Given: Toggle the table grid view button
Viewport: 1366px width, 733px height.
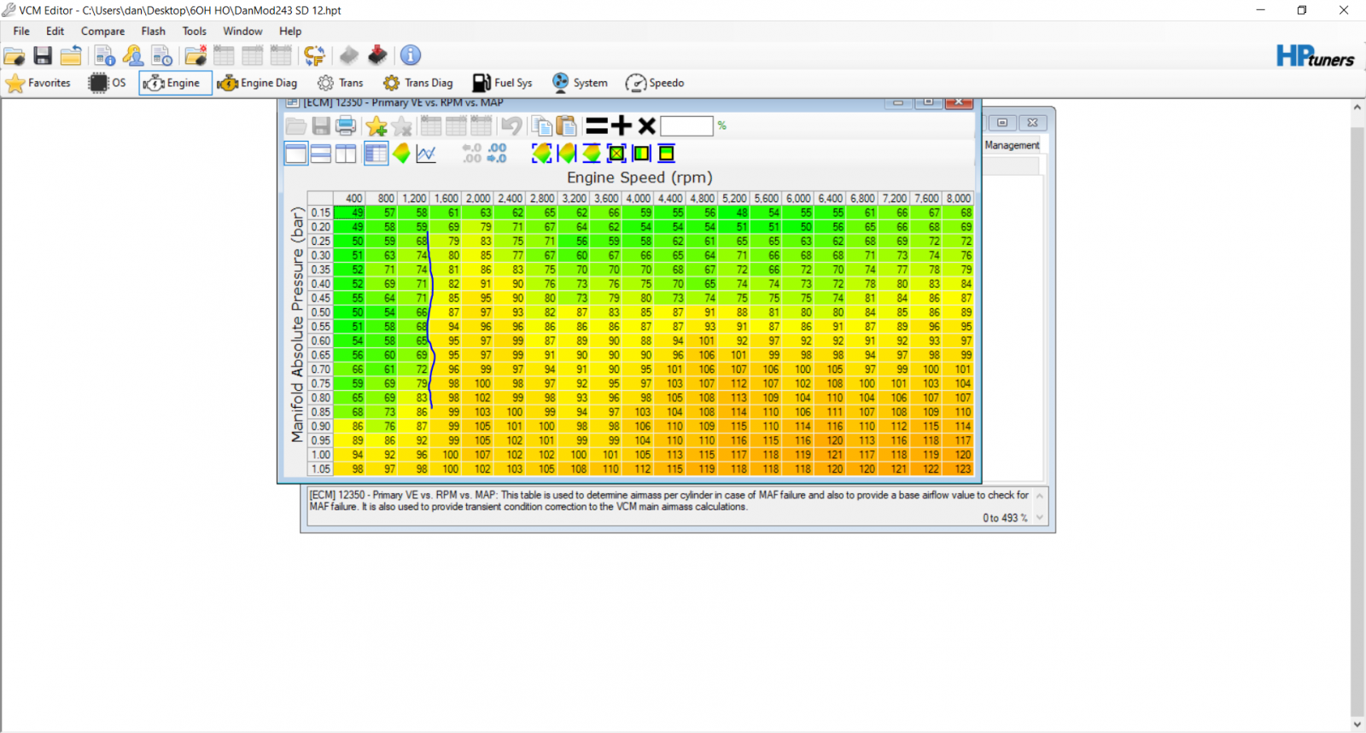Looking at the screenshot, I should tap(376, 154).
